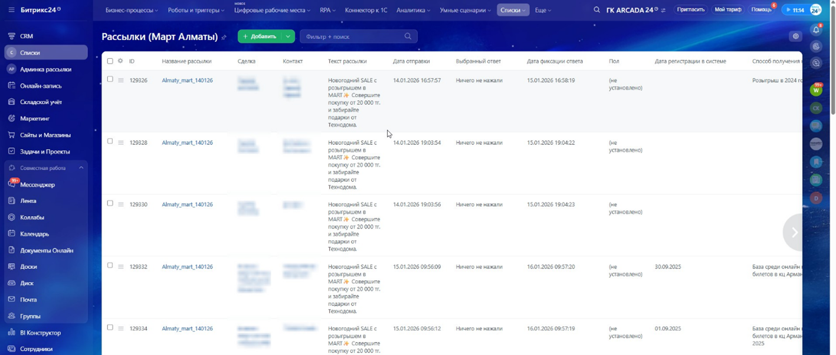The width and height of the screenshot is (836, 355).
Task: Expand the Умные сценарии menu
Action: tap(465, 10)
